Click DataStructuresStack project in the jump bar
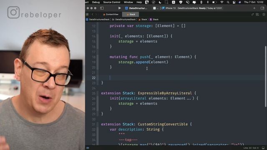 98,20
